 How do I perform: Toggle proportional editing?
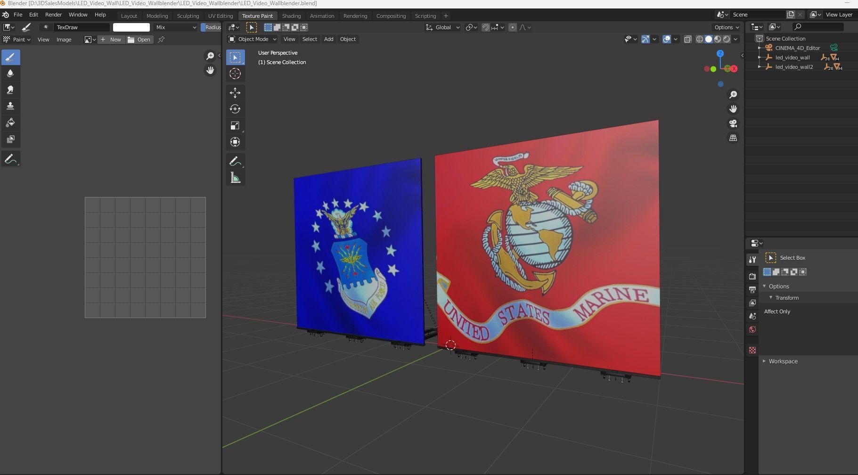513,27
